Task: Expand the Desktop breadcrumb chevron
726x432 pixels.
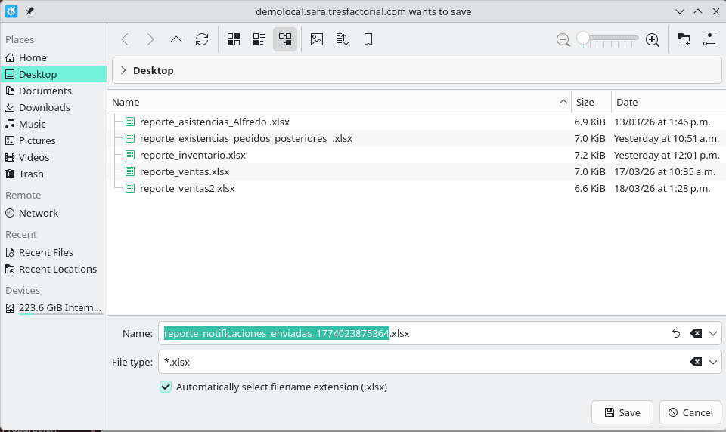Action: pos(123,70)
